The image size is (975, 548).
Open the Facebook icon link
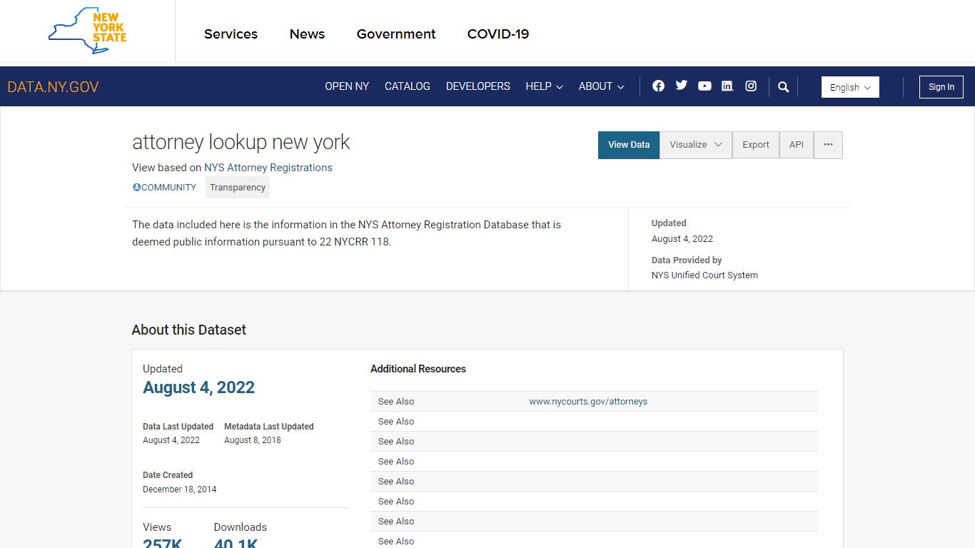click(658, 86)
